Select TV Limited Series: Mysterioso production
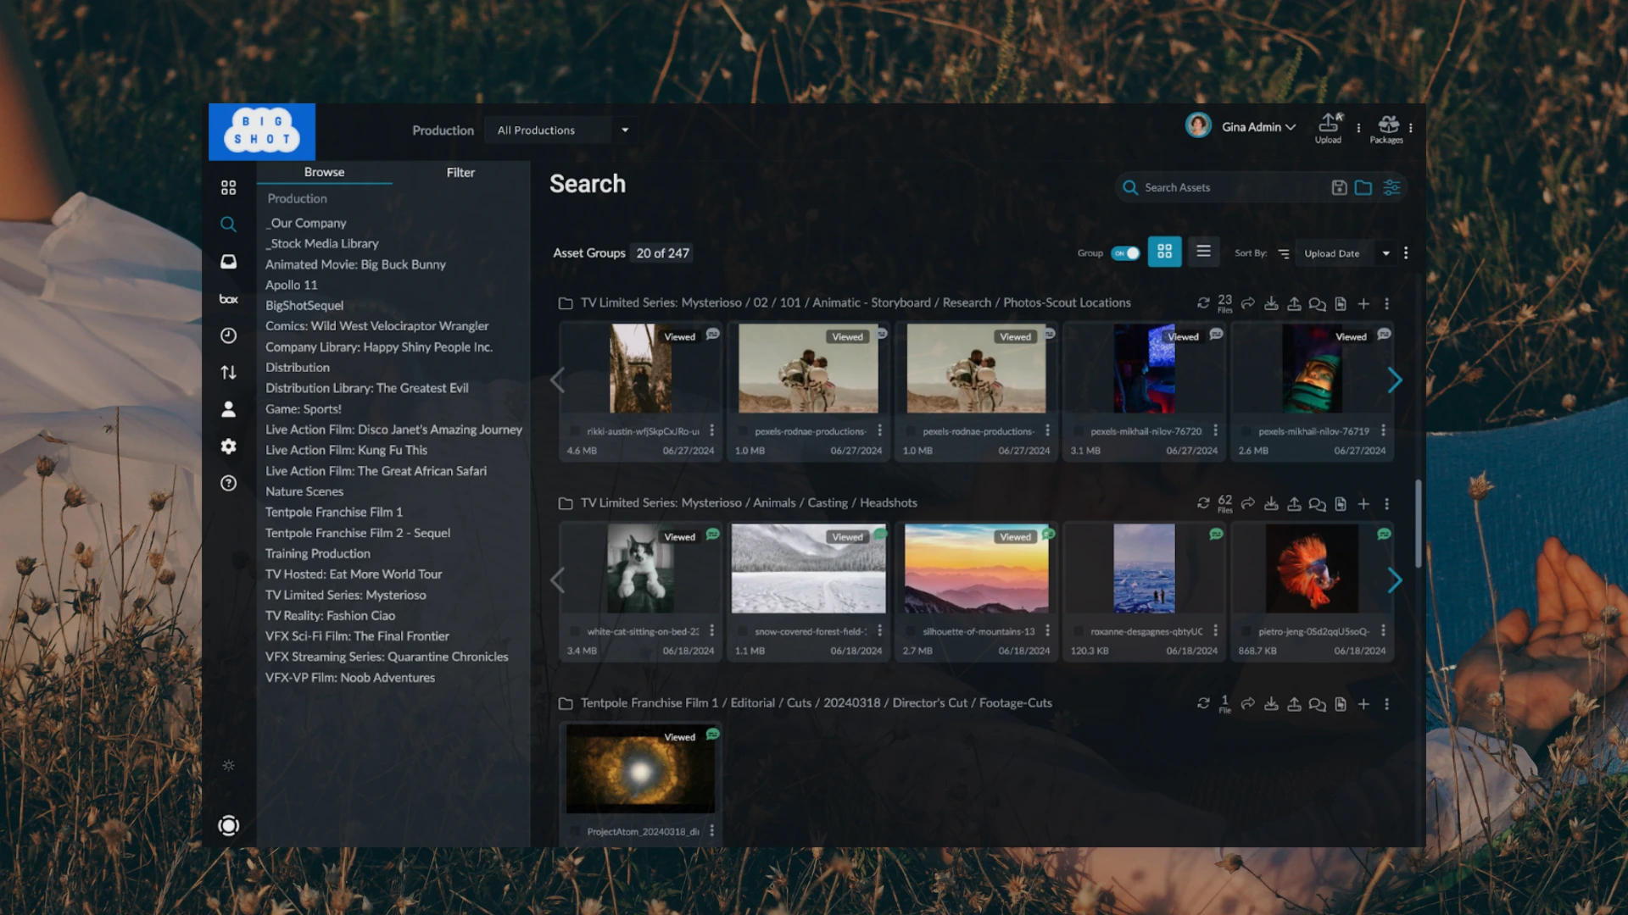The height and width of the screenshot is (915, 1628). (x=346, y=595)
